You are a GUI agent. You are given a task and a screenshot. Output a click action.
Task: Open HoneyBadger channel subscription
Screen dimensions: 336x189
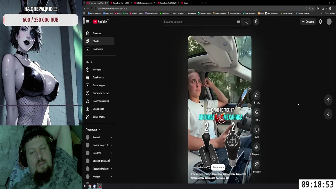point(99,145)
